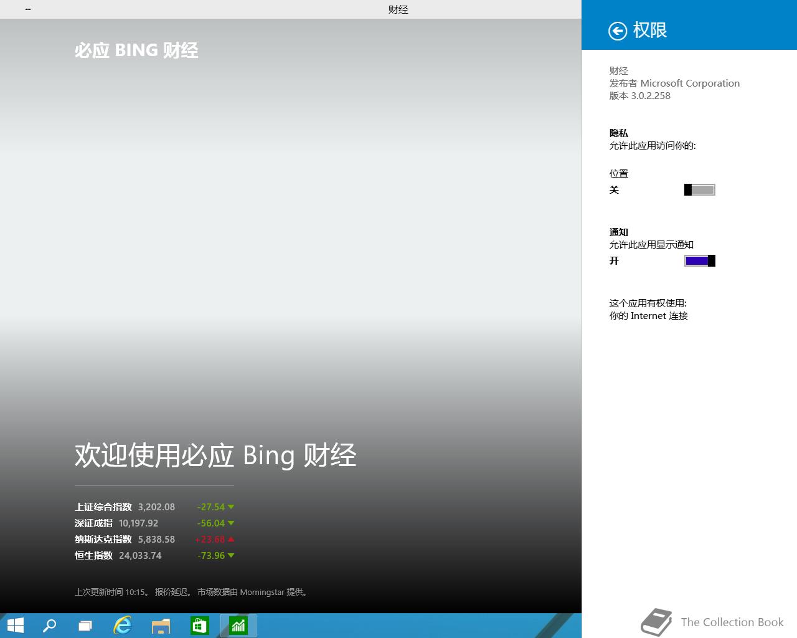Viewport: 797px width, 638px height.
Task: Go back from the 权限 panel
Action: pos(617,31)
